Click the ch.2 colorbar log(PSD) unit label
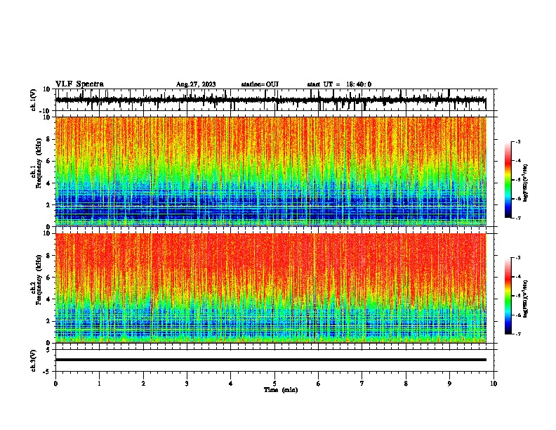Screen dimensions: 556x430 tap(526, 299)
